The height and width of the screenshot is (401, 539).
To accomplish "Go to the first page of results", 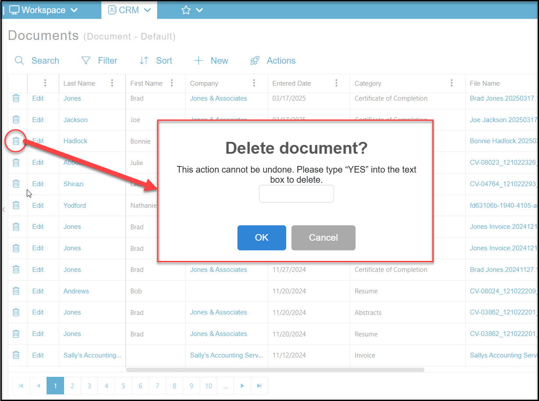I will pos(21,386).
